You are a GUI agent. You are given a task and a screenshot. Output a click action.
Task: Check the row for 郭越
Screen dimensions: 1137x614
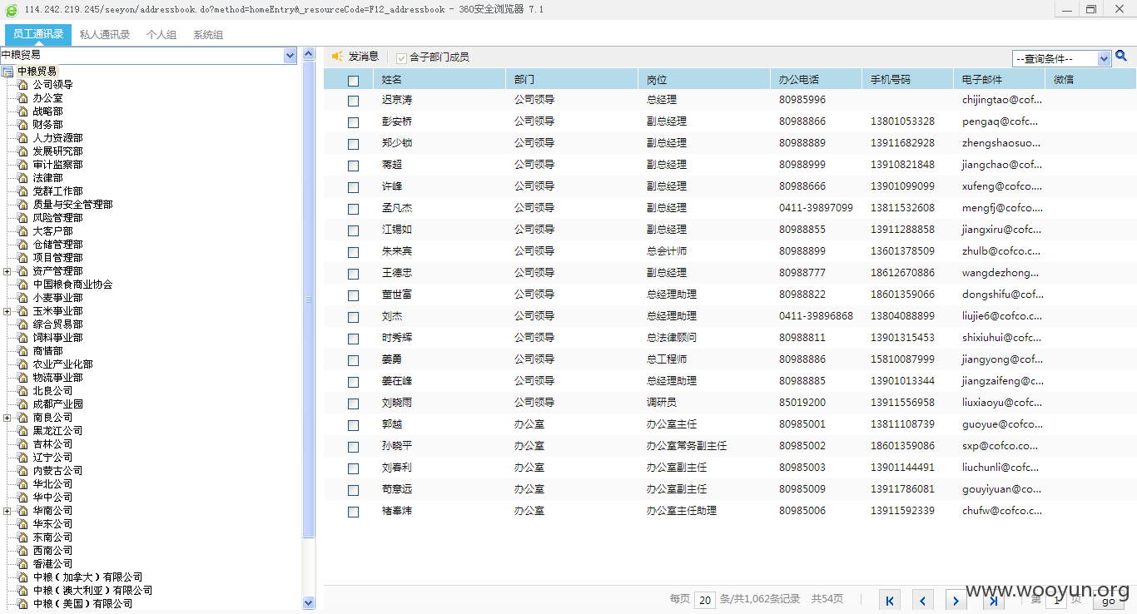point(353,425)
